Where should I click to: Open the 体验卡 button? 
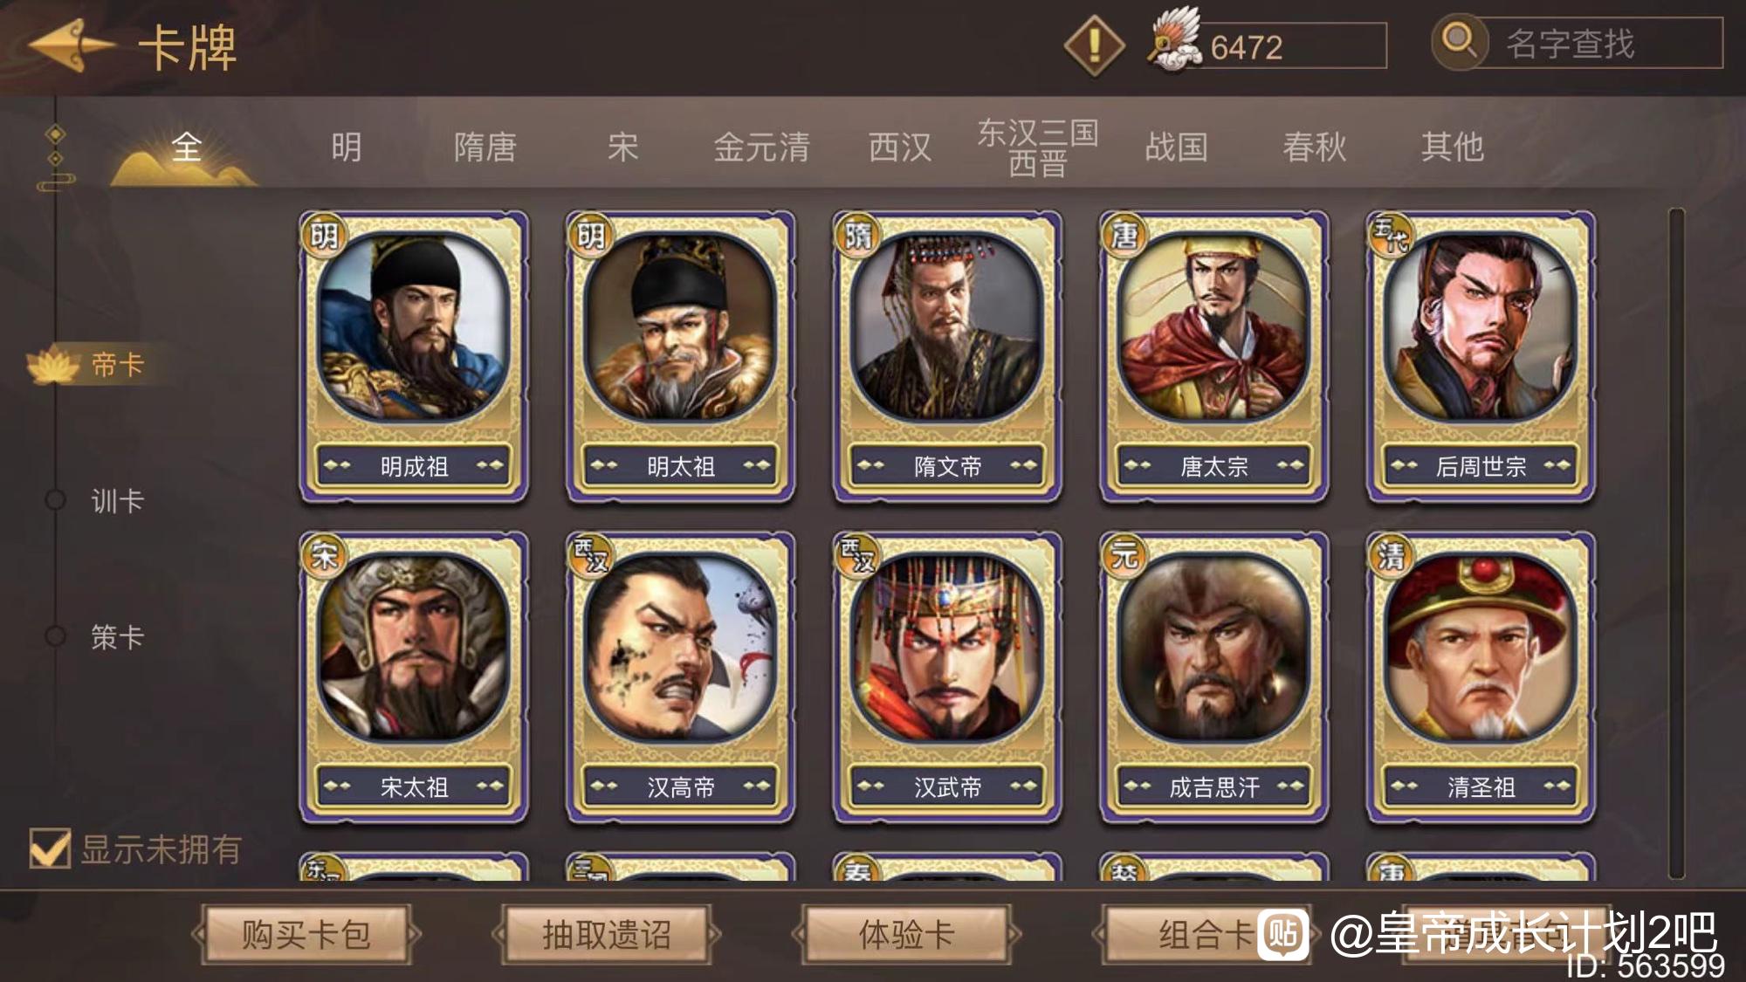pos(906,935)
